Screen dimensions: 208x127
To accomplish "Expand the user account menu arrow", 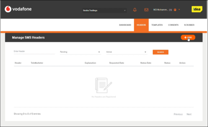I will tap(179, 10).
